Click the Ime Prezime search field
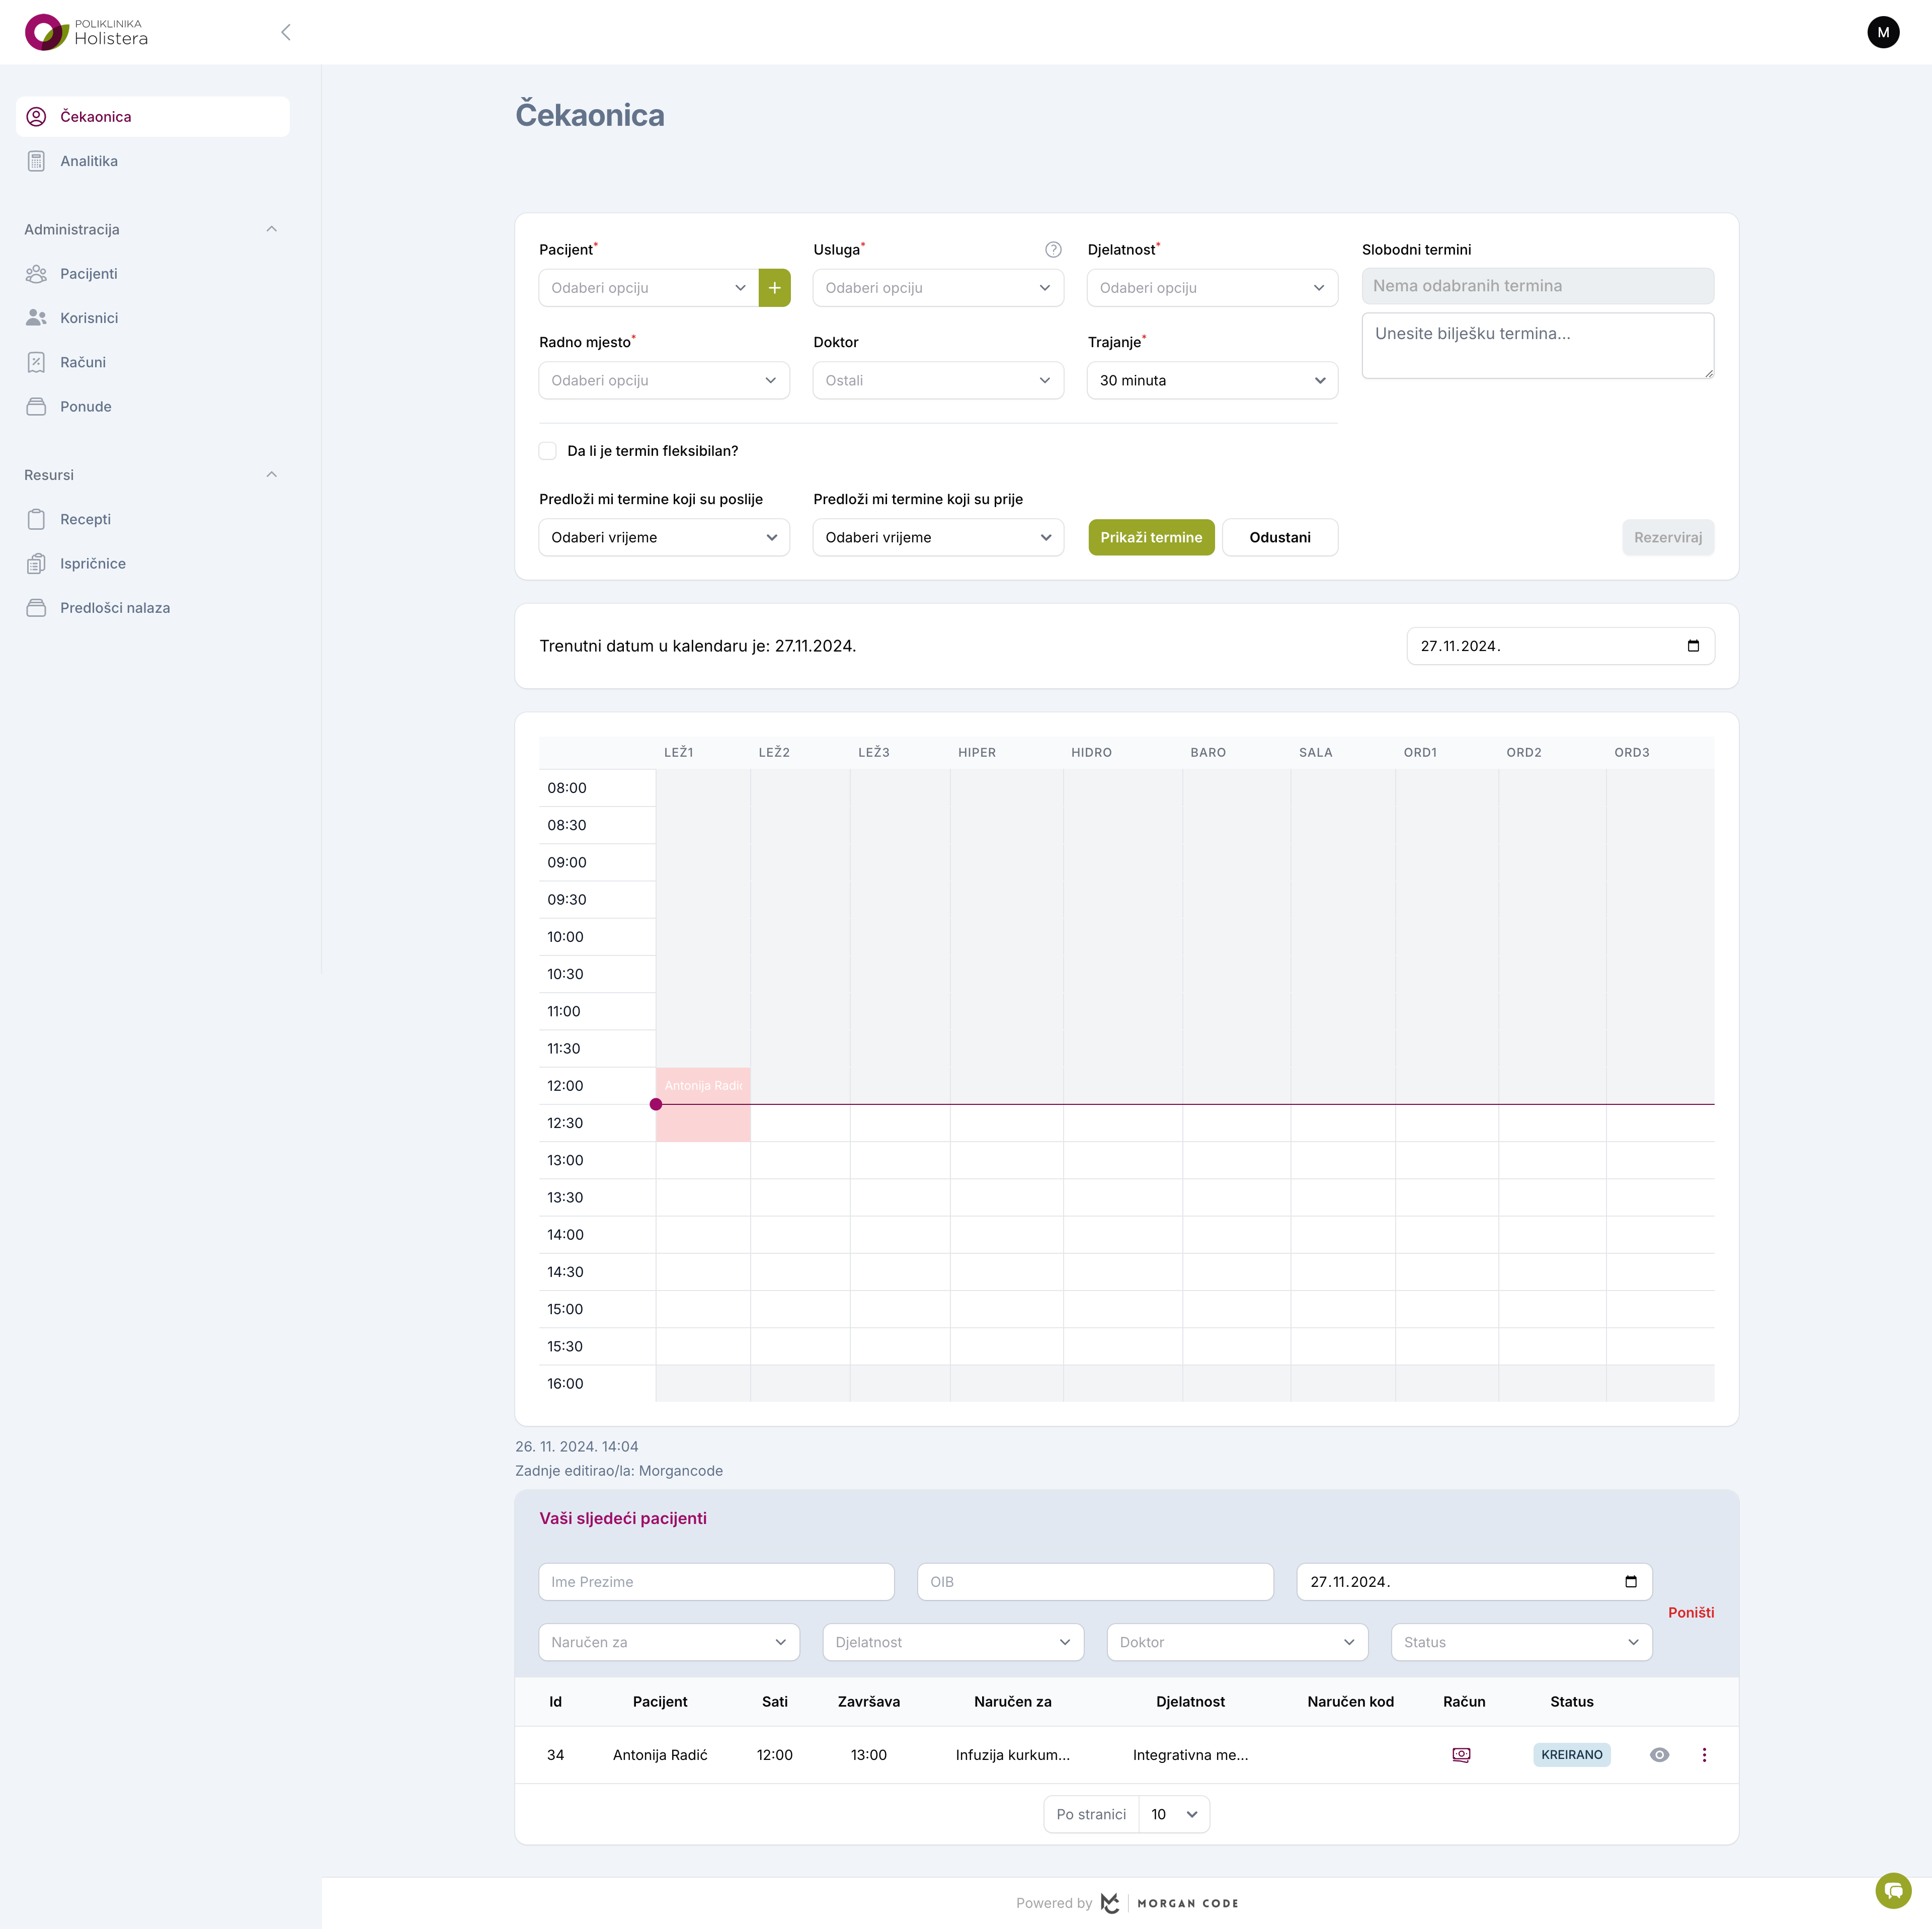Image resolution: width=1932 pixels, height=1929 pixels. pyautogui.click(x=716, y=1582)
